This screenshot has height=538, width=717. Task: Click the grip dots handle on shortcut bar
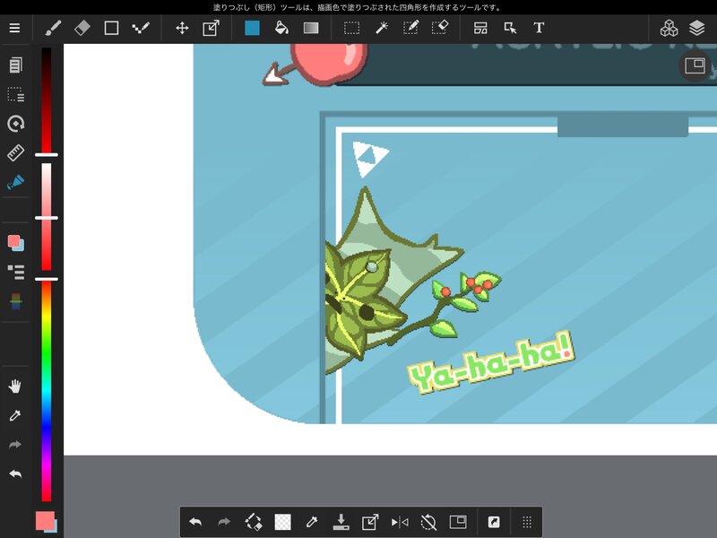click(x=527, y=522)
